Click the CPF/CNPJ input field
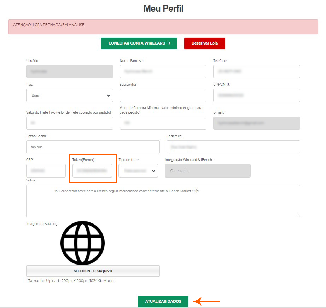326x308 pixels. [256, 95]
